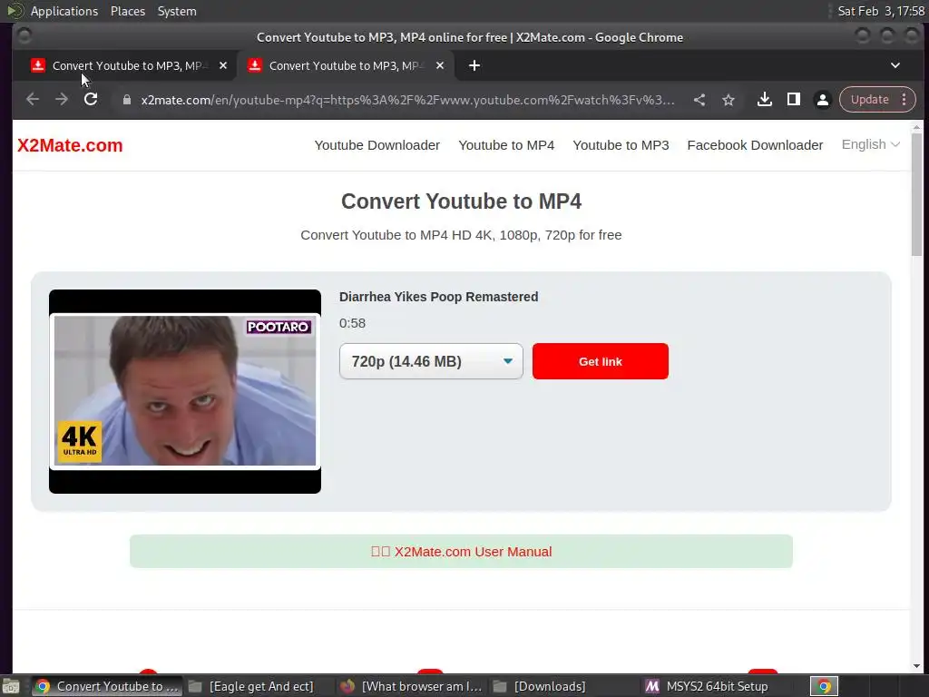
Task: Click the video thumbnail image
Action: pos(185,391)
